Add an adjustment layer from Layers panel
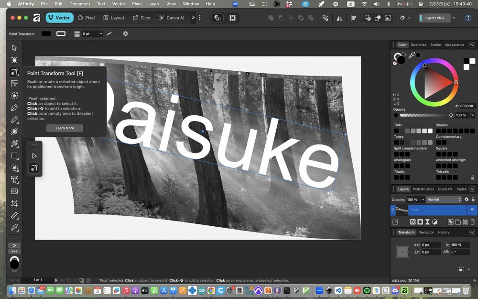 (x=435, y=222)
